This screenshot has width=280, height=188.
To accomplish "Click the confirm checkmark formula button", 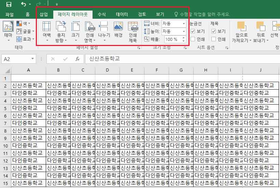I will 65,59.
